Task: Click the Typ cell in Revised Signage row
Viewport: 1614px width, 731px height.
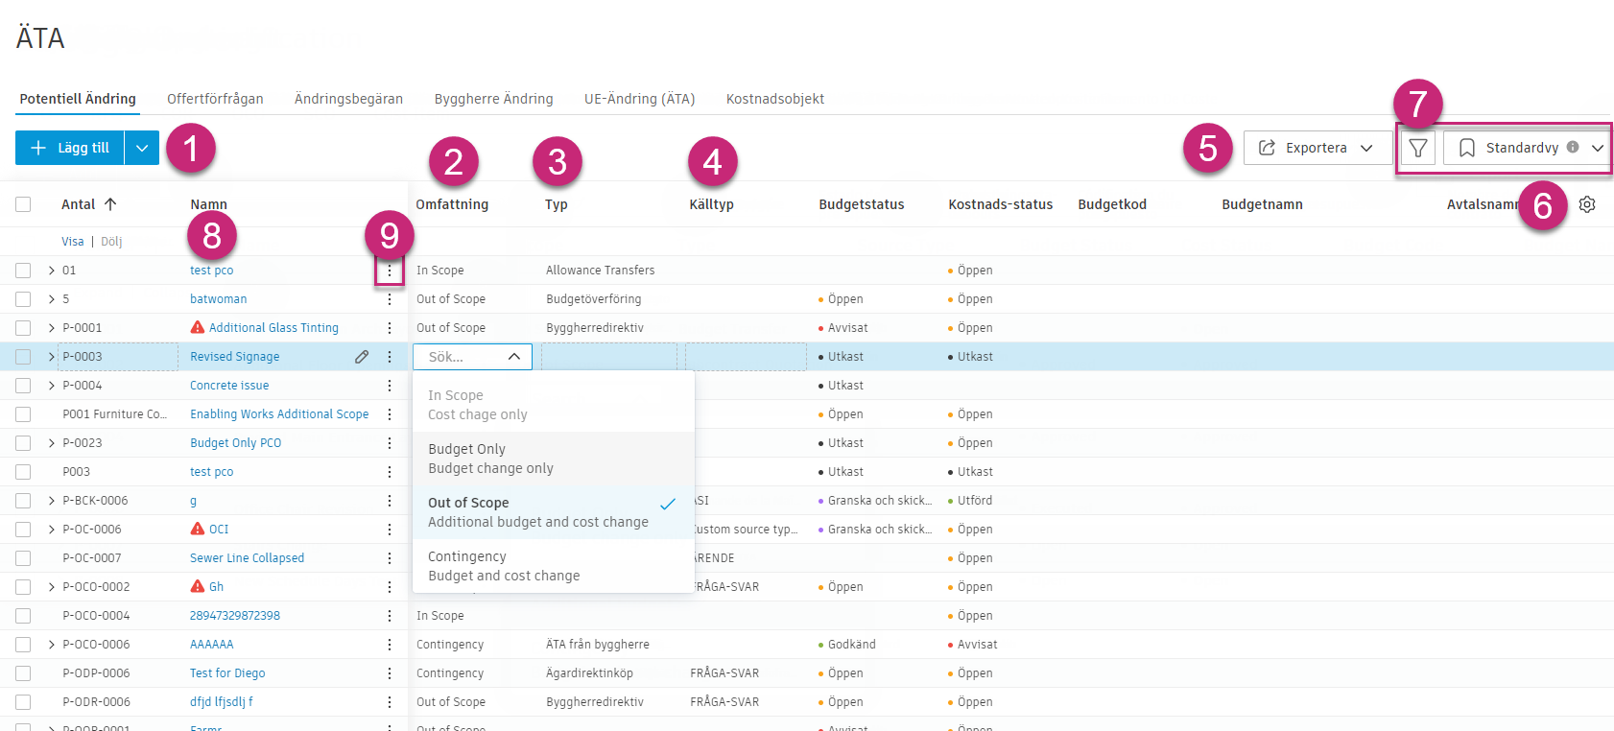Action: 609,357
